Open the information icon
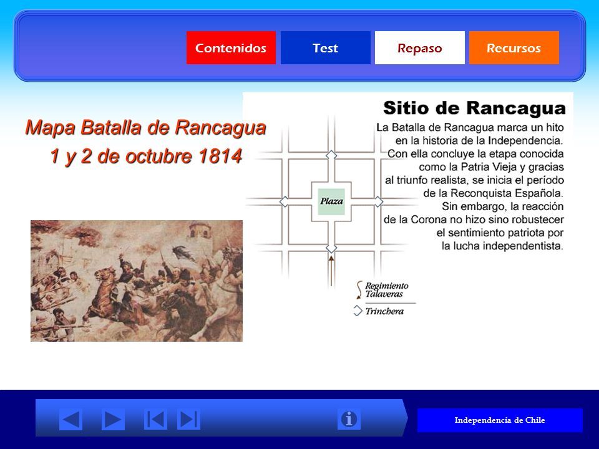The width and height of the screenshot is (599, 449). click(349, 419)
